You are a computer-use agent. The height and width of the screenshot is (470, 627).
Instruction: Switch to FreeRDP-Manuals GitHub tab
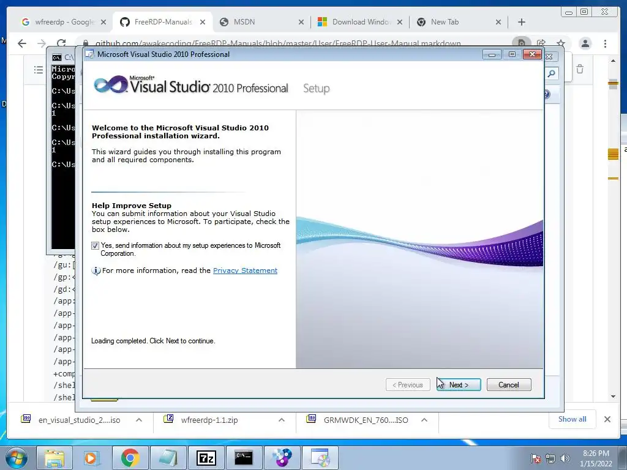[162, 22]
